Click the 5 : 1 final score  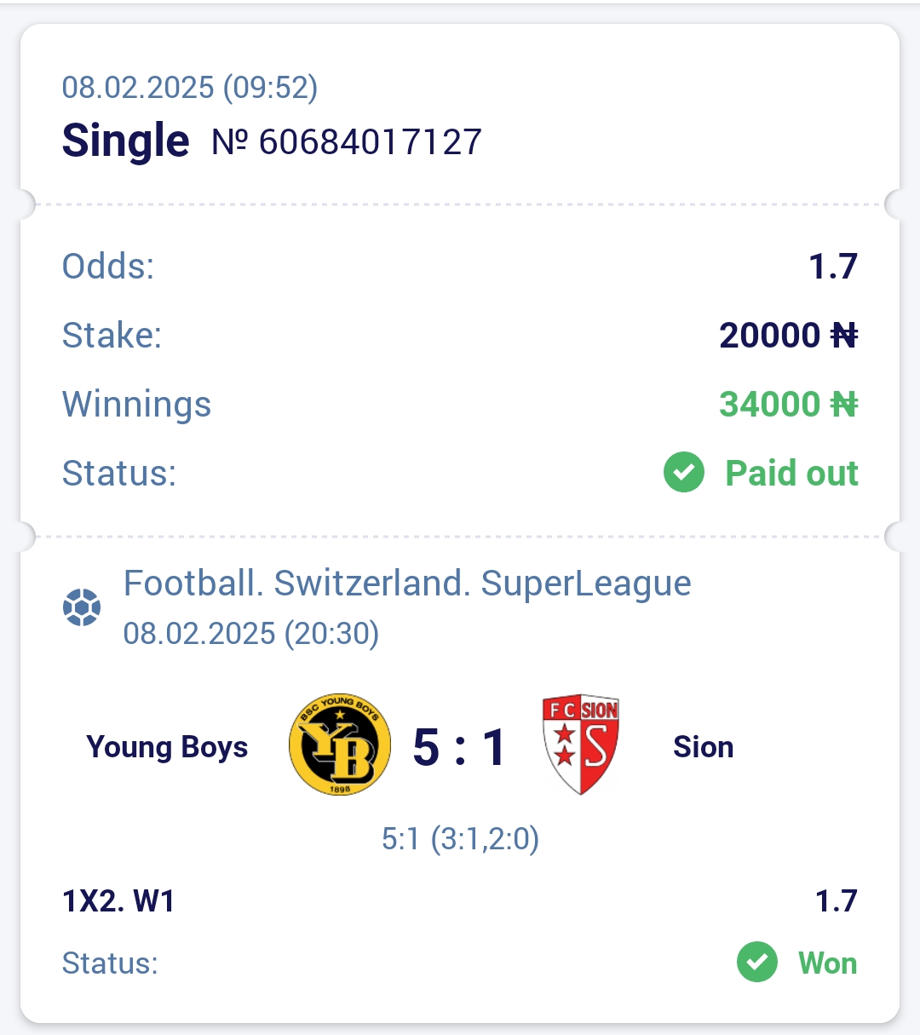460,748
